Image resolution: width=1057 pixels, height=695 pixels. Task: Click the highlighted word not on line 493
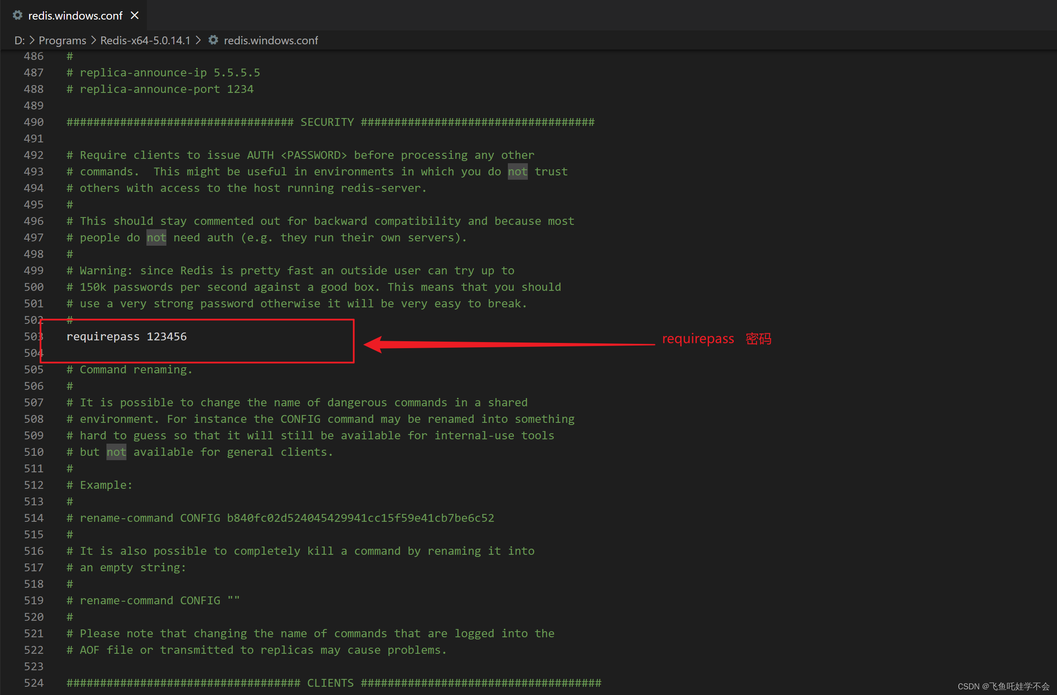point(517,172)
